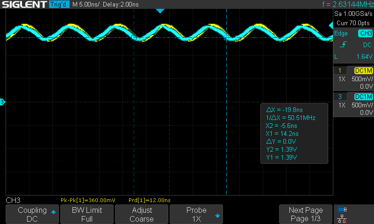
Task: Click the yellow DC1M badge for channel 1
Action: click(363, 70)
